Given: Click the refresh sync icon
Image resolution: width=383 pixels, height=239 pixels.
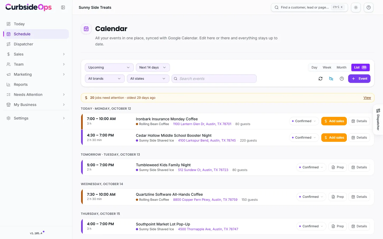Looking at the screenshot, I should (320, 79).
